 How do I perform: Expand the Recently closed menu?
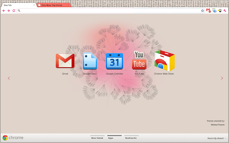217,138
